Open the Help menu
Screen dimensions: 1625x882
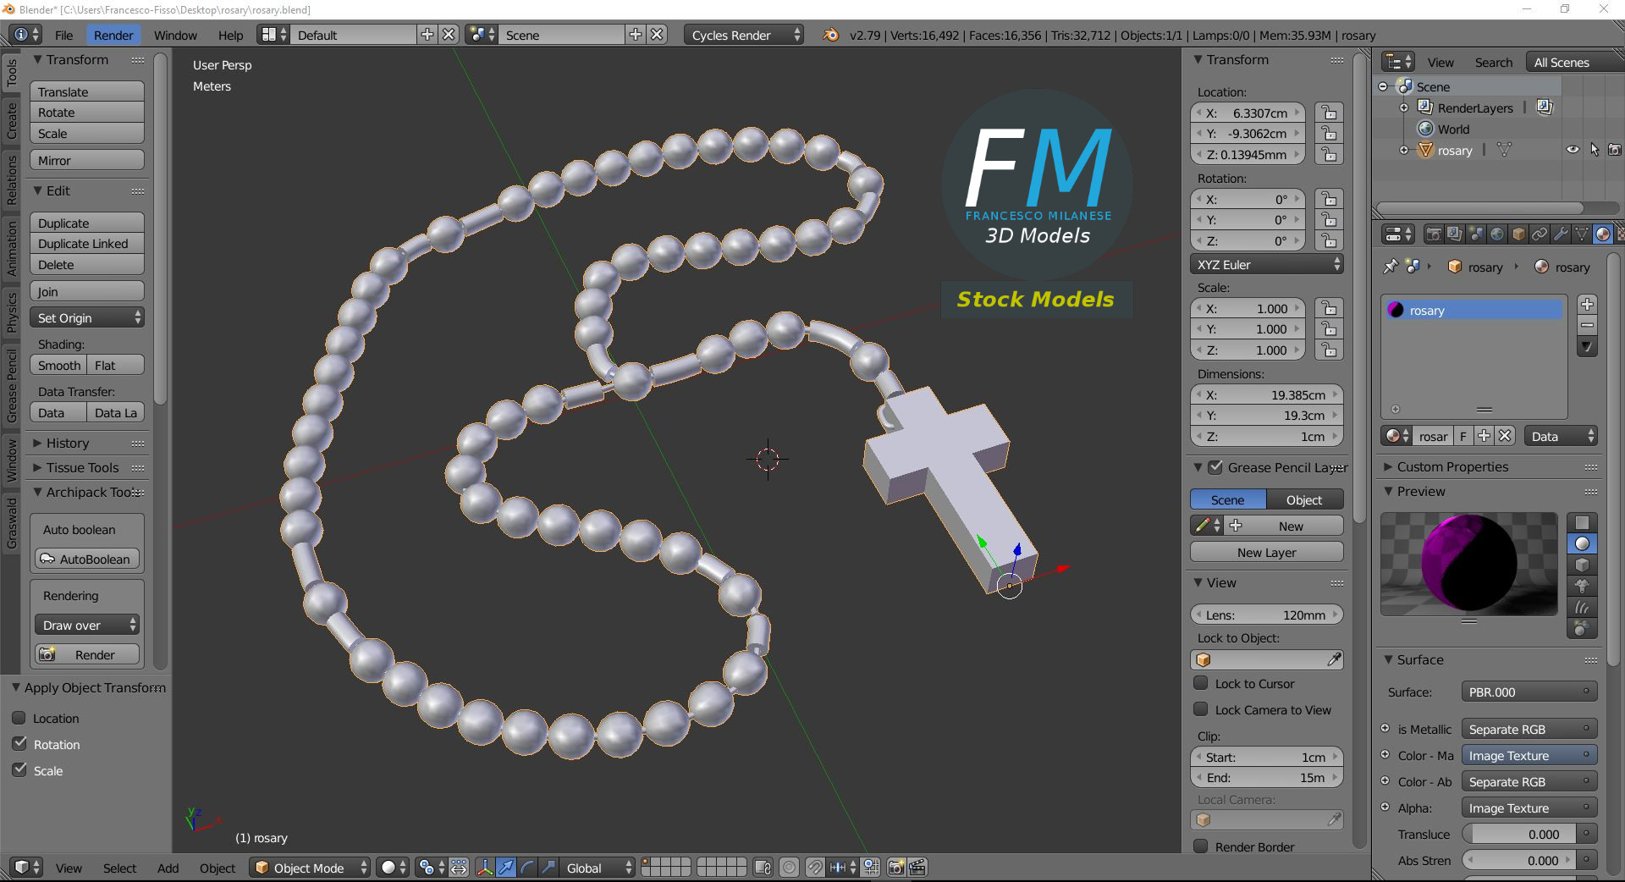tap(230, 35)
